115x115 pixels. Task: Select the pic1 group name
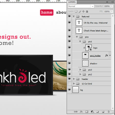click(x=90, y=42)
